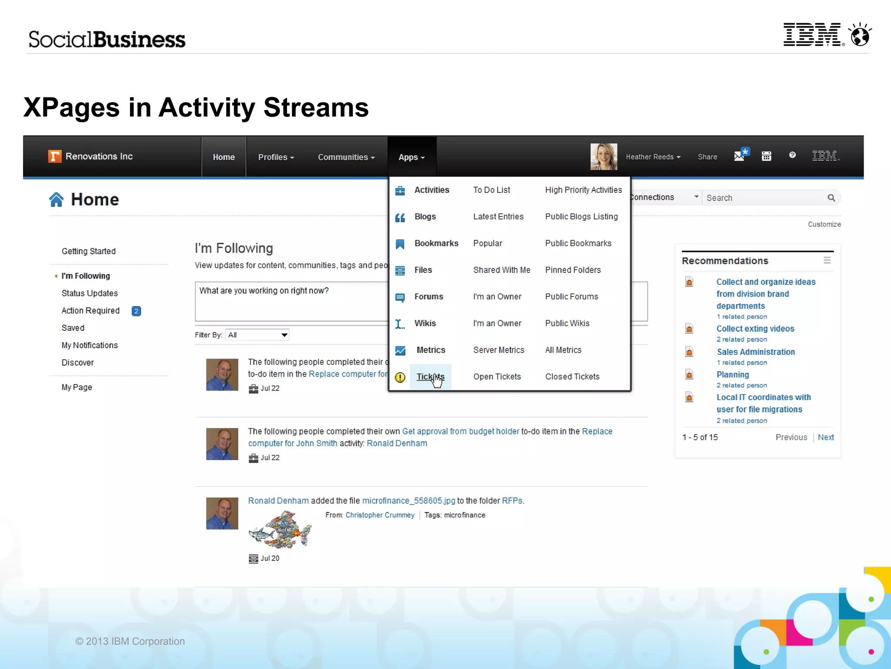Viewport: 891px width, 669px height.
Task: Click the help question mark icon
Action: pyautogui.click(x=792, y=155)
